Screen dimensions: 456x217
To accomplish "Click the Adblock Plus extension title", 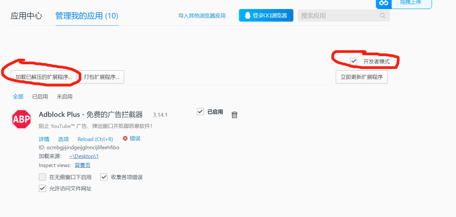I will tap(91, 114).
